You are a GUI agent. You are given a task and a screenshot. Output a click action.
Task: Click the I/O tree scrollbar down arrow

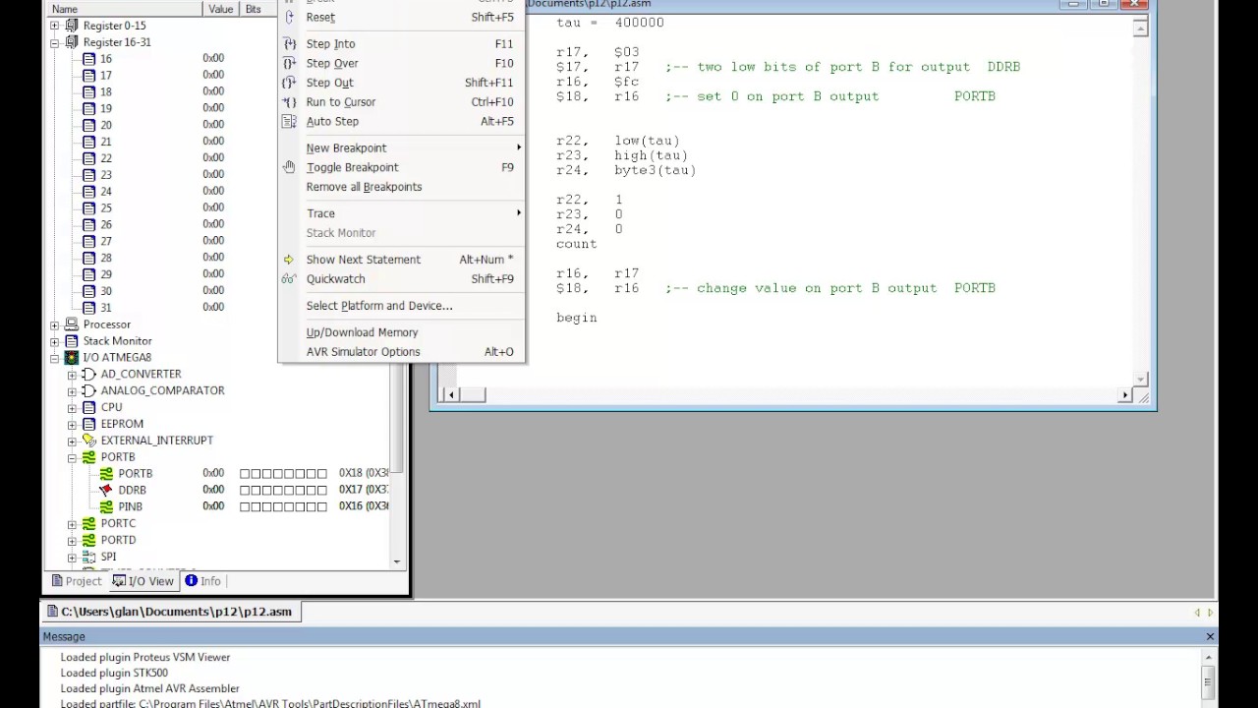[397, 562]
